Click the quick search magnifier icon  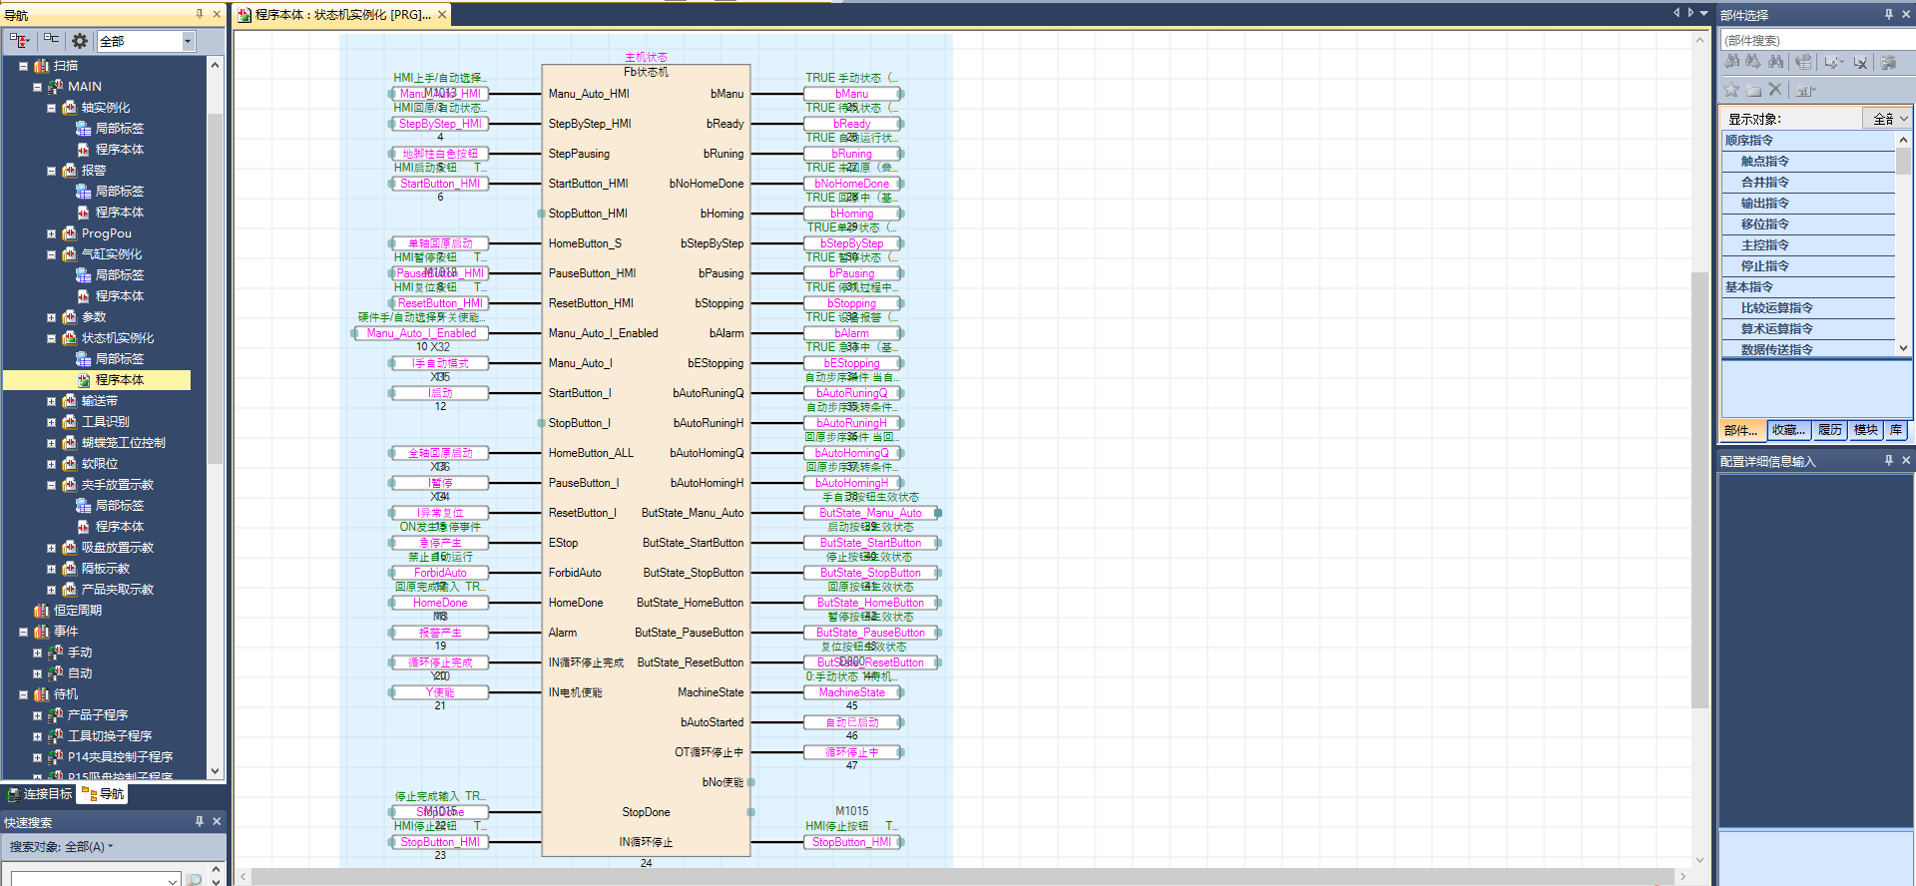coord(195,879)
